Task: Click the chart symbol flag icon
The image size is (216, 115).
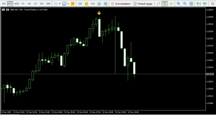Action: [3, 10]
